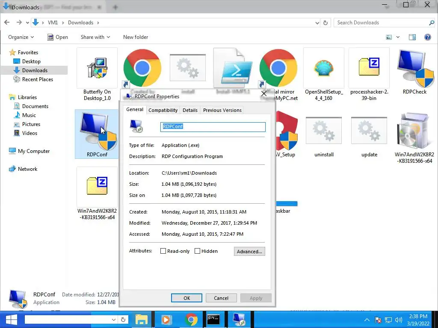Select the Win7AndW2K8R2-KB3191566-x64 installer package icon
This screenshot has height=328, width=438.
tap(414, 131)
